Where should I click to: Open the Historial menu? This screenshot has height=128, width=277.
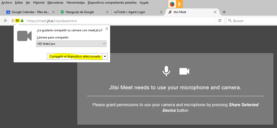(39, 3)
